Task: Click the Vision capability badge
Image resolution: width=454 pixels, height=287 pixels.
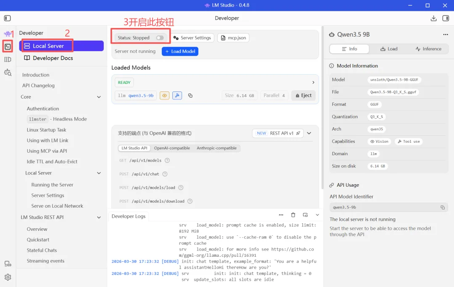Action: coord(379,141)
